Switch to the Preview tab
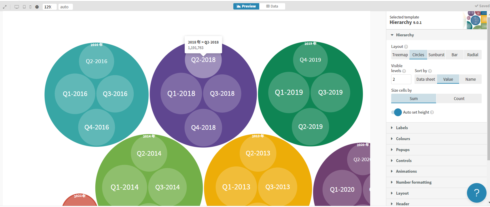The image size is (490, 207). click(x=246, y=6)
